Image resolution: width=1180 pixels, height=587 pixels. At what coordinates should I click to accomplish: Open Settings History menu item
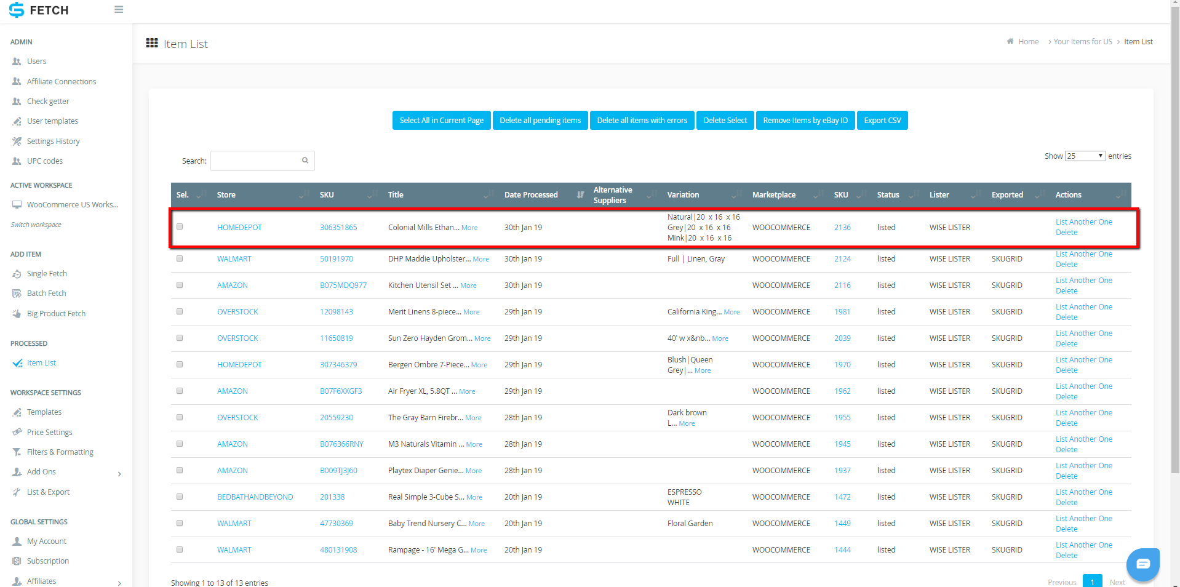(x=54, y=142)
